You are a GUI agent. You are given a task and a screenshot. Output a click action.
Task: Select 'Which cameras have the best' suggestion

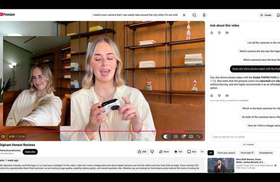click(261, 60)
